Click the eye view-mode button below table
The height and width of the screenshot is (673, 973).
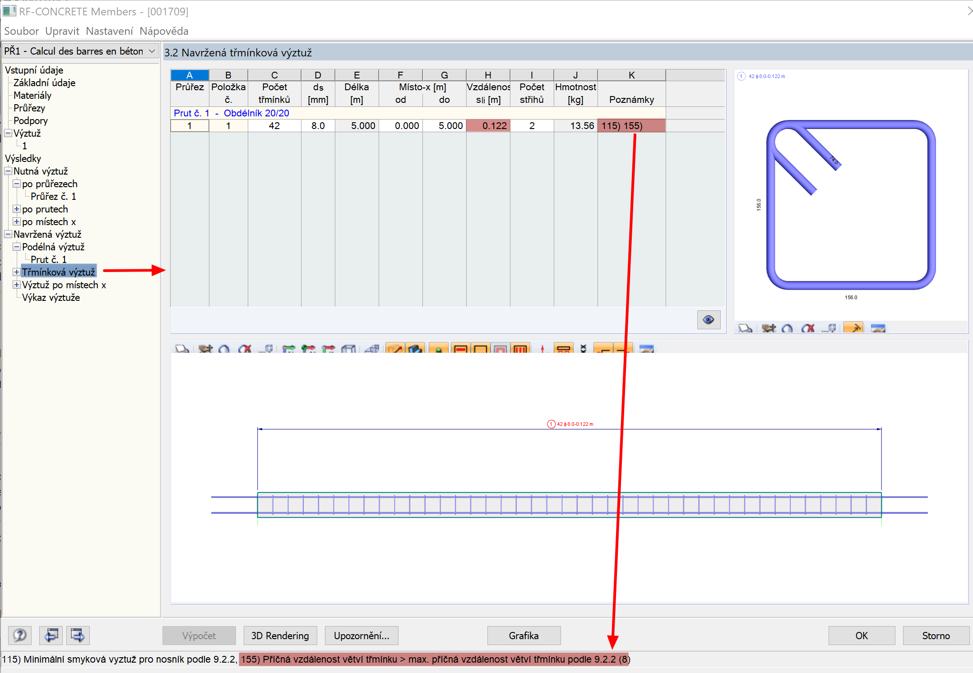tap(708, 320)
